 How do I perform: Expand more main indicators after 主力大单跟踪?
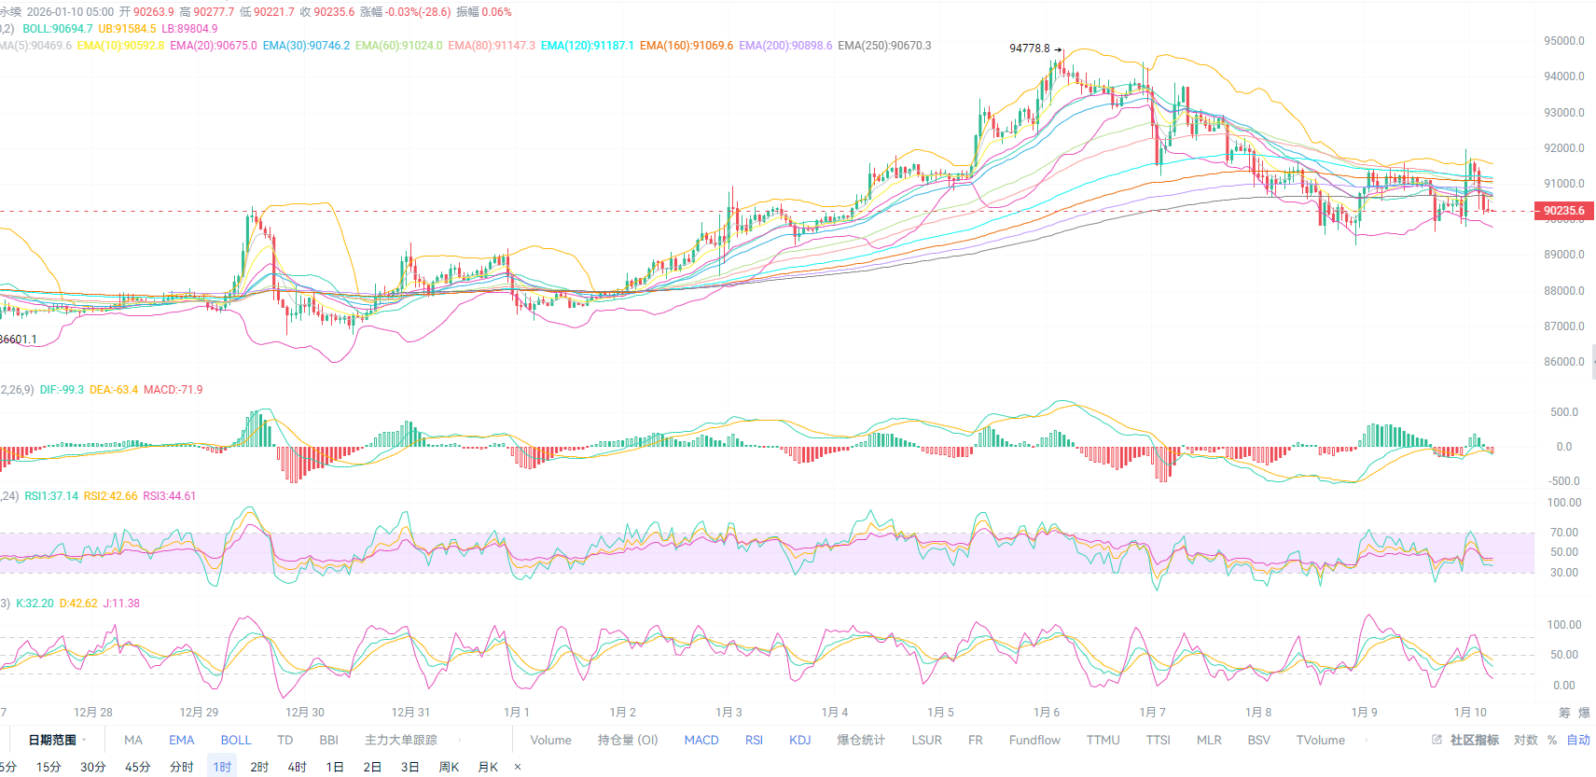pyautogui.click(x=459, y=740)
